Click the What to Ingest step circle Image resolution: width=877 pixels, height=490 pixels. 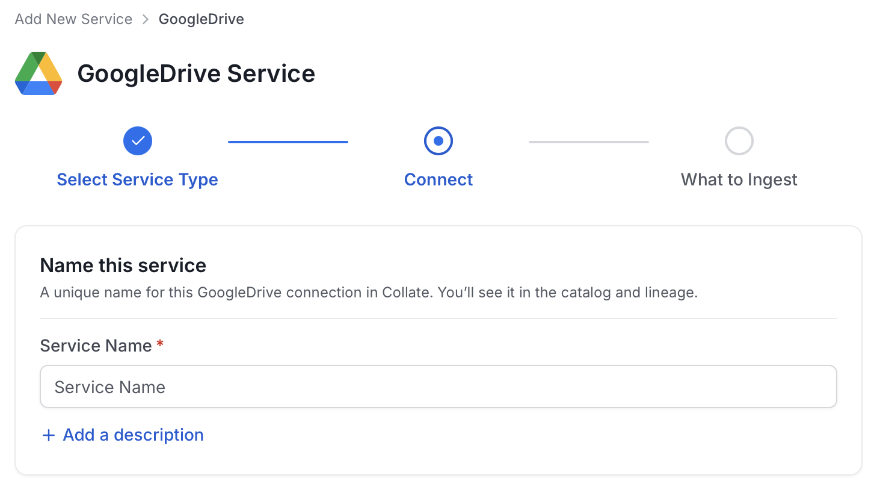tap(739, 141)
